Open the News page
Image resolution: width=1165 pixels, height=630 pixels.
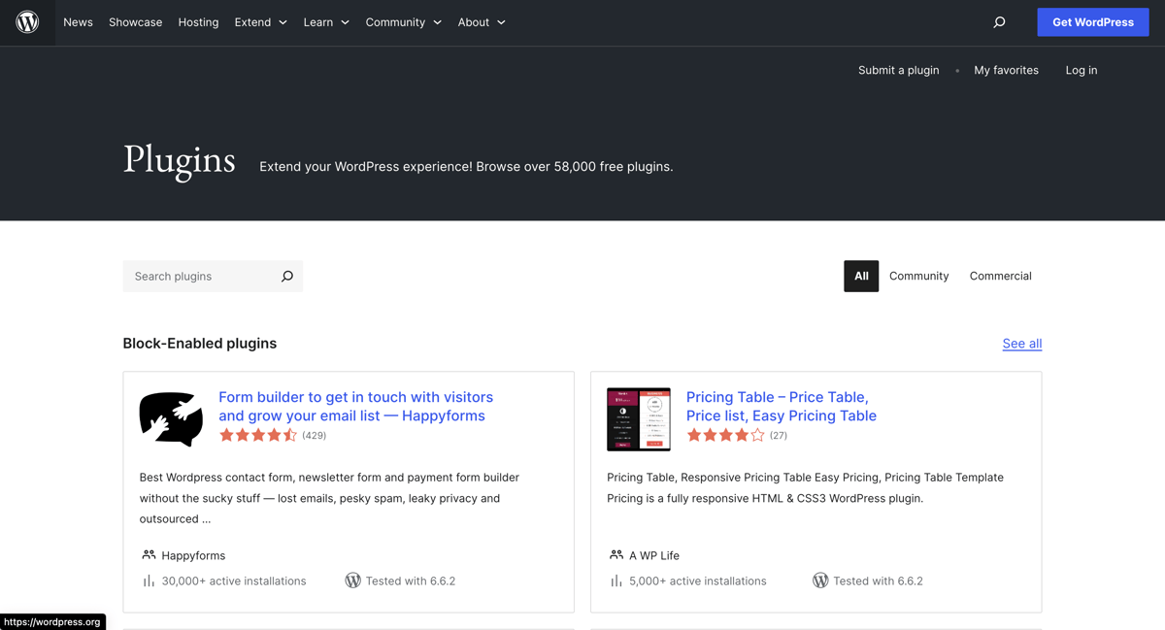pos(78,22)
